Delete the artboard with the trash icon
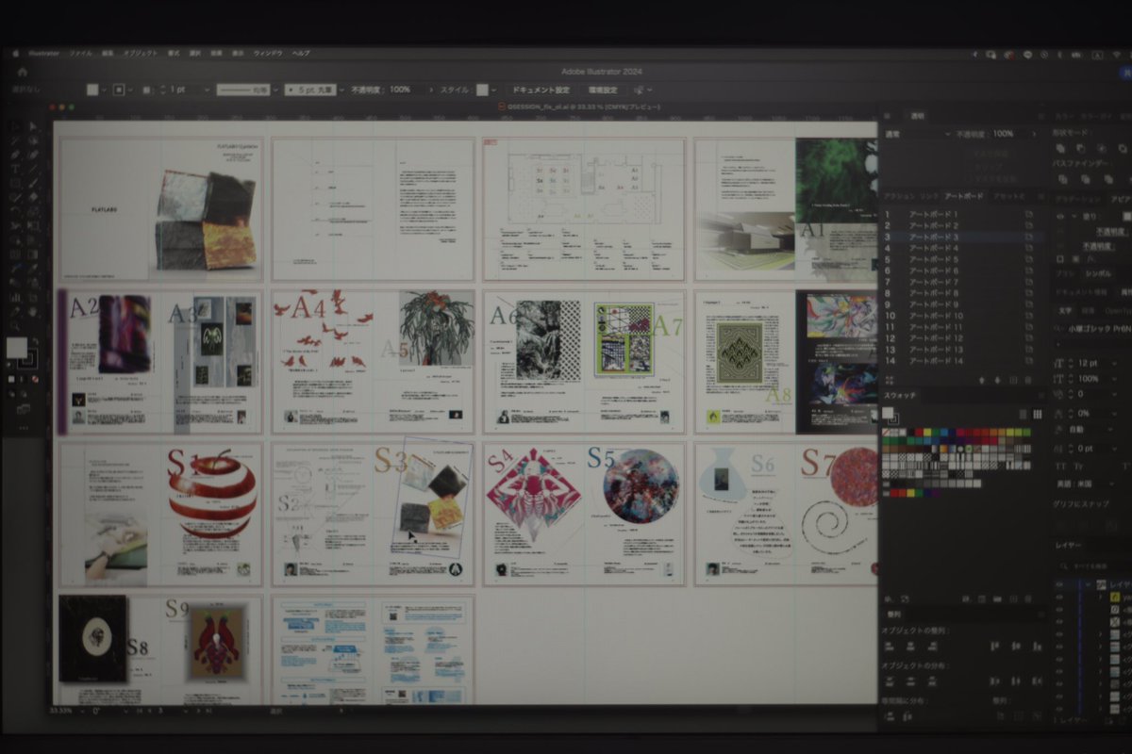Screen dimensions: 1132x754 pos(1030,380)
